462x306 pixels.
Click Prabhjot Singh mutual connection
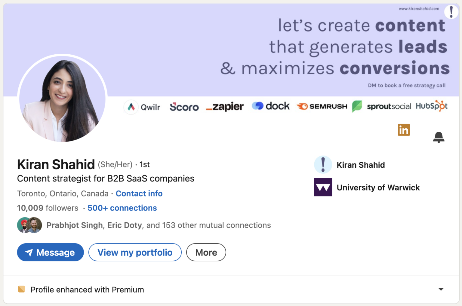point(75,225)
